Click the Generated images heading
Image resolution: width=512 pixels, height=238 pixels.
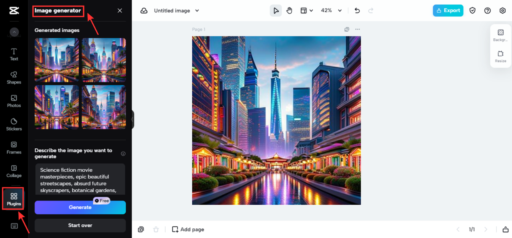click(57, 30)
